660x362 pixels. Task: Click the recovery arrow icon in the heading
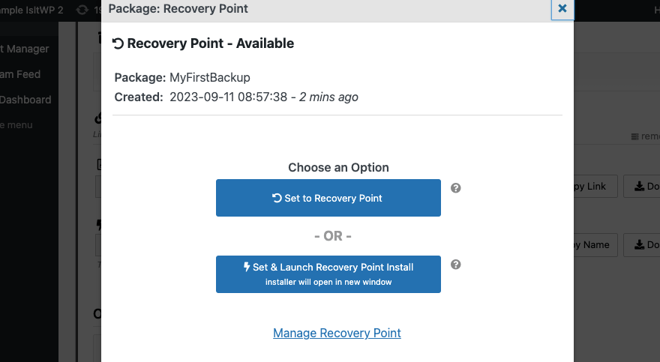coord(118,43)
